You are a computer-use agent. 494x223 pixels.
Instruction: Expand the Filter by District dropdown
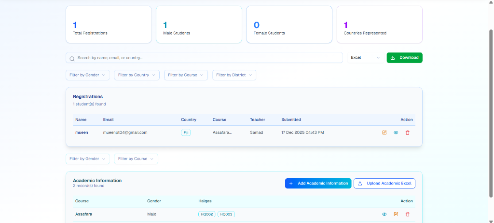click(234, 75)
